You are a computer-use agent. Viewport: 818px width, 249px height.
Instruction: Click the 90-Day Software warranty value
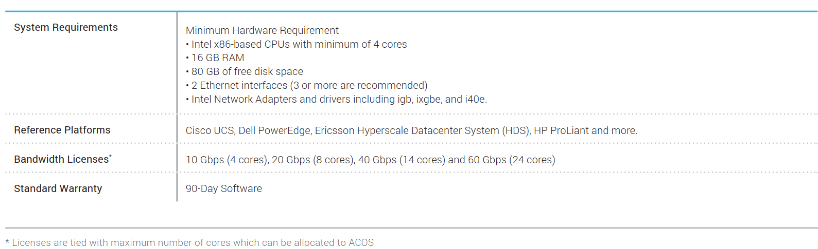pos(223,189)
